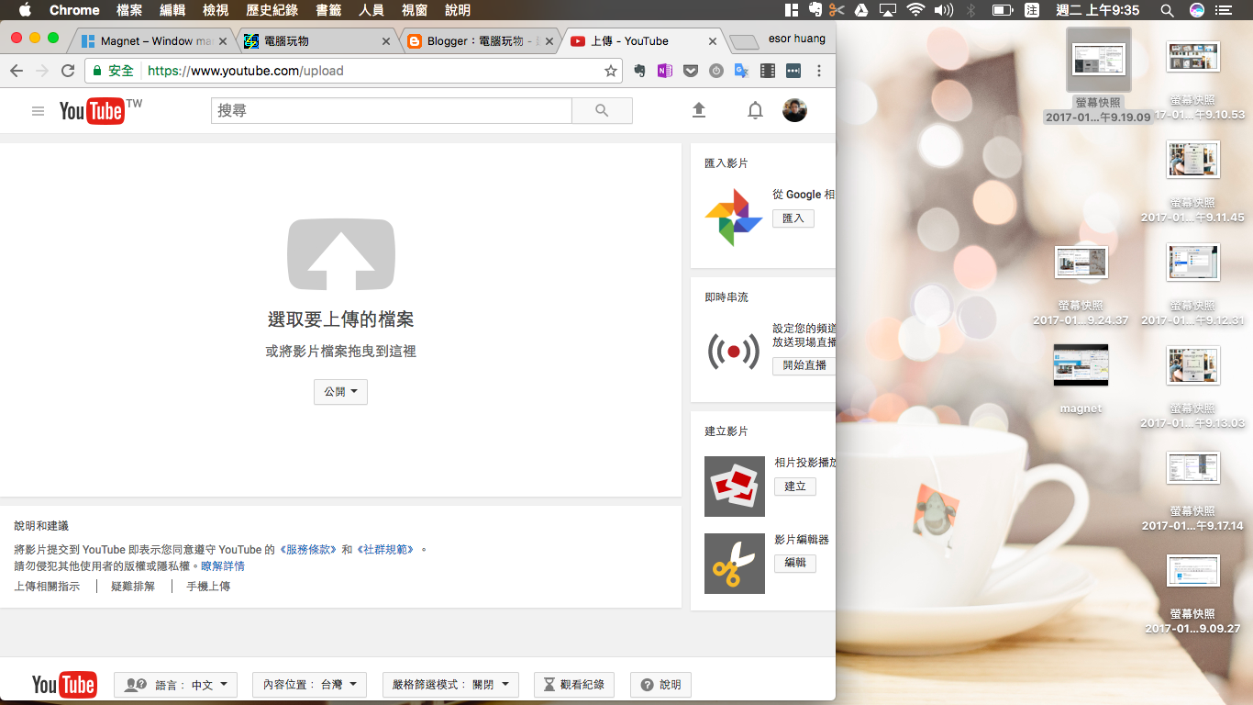Screen dimensions: 1253x705
Task: Select desktop screenshot ending 9.09.27
Action: point(1192,571)
